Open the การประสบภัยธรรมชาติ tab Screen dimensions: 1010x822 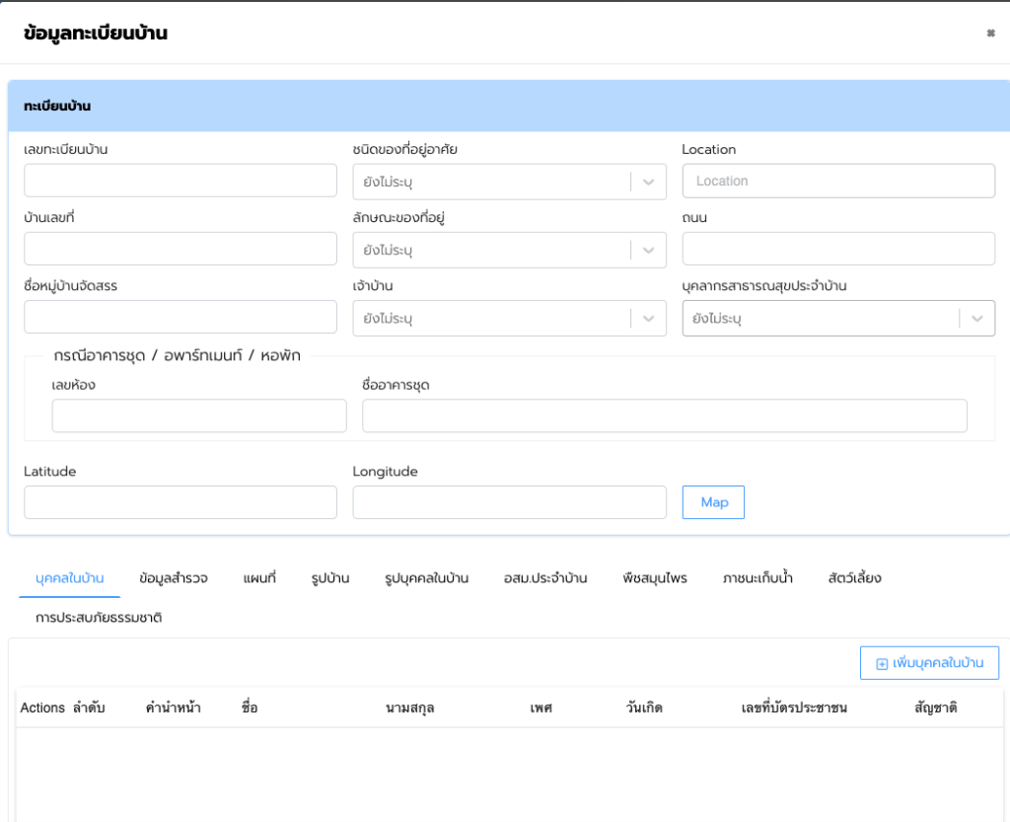(x=99, y=618)
